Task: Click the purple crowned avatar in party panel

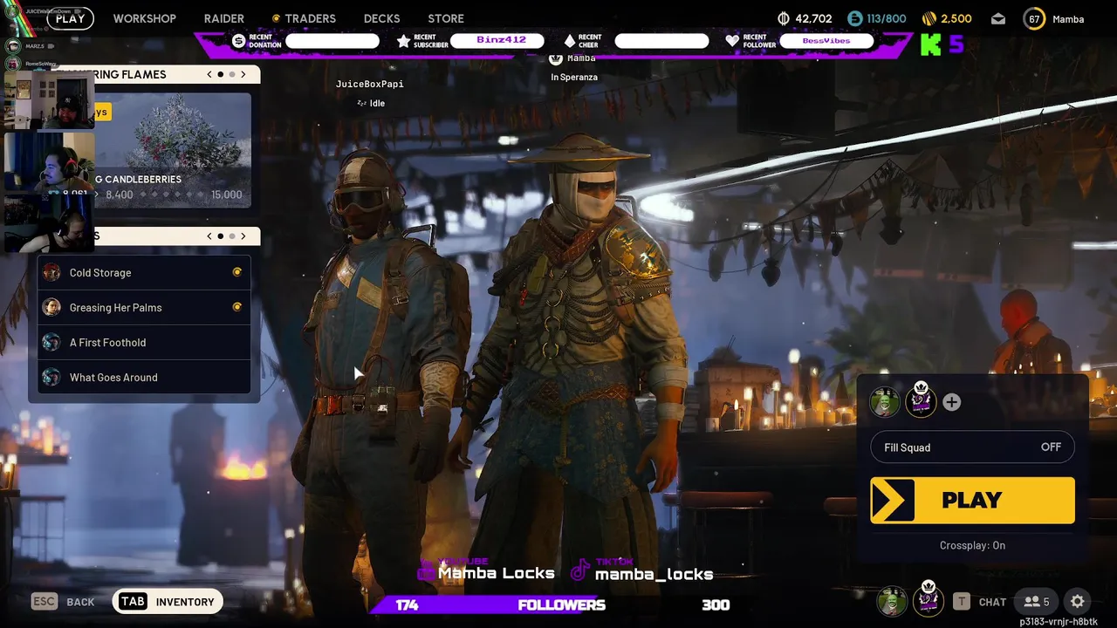Action: (920, 400)
